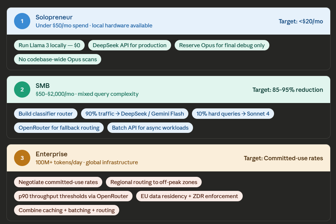This screenshot has height=224, width=336.
Task: Select the Run Llama 3 locally chip
Action: coord(49,45)
